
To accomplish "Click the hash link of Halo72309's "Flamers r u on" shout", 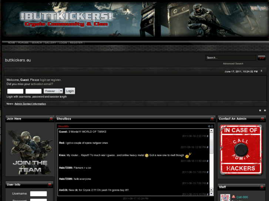I will 208,172.
